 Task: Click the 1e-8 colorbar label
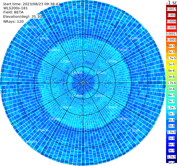pos(172,138)
